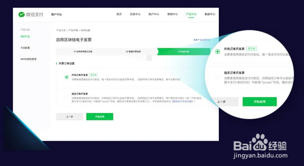Image resolution: width=304 pixels, height=166 pixels.
Task: Open the 交易中心 top navigation item
Action: coord(135,14)
